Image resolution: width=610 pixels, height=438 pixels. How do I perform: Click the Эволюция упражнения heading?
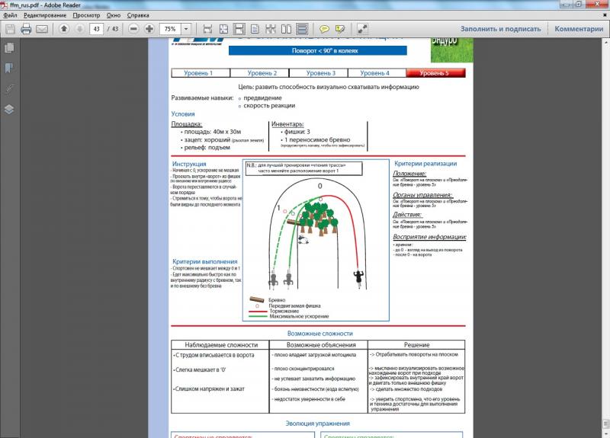317,424
